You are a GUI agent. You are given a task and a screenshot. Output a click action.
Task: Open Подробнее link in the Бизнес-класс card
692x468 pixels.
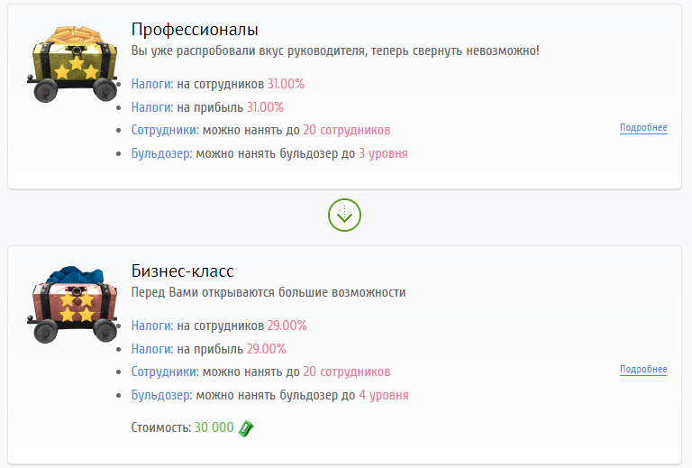(643, 370)
